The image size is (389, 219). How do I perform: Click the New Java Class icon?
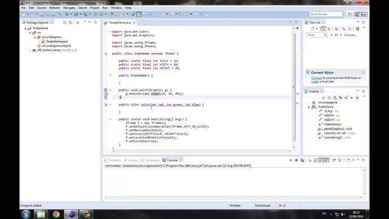[x=102, y=15]
